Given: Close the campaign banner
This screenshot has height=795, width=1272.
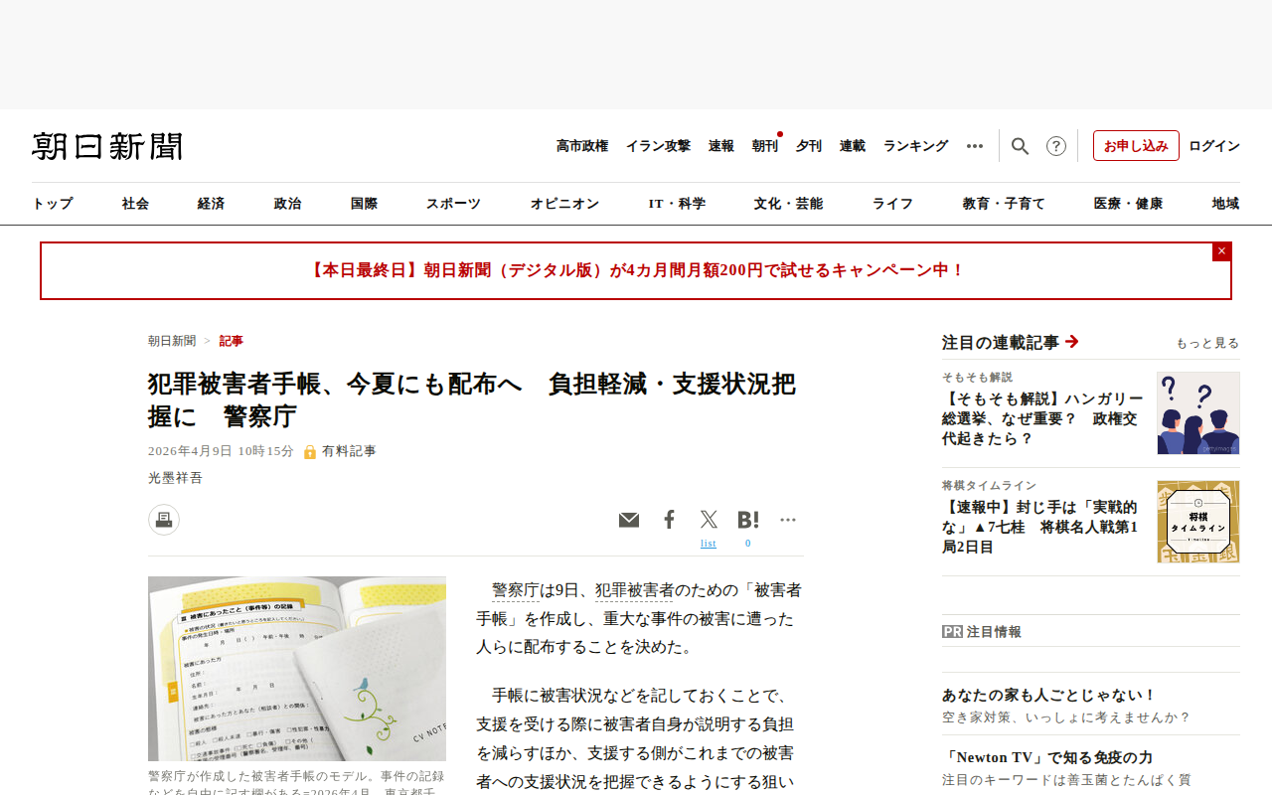Looking at the screenshot, I should coord(1221,251).
